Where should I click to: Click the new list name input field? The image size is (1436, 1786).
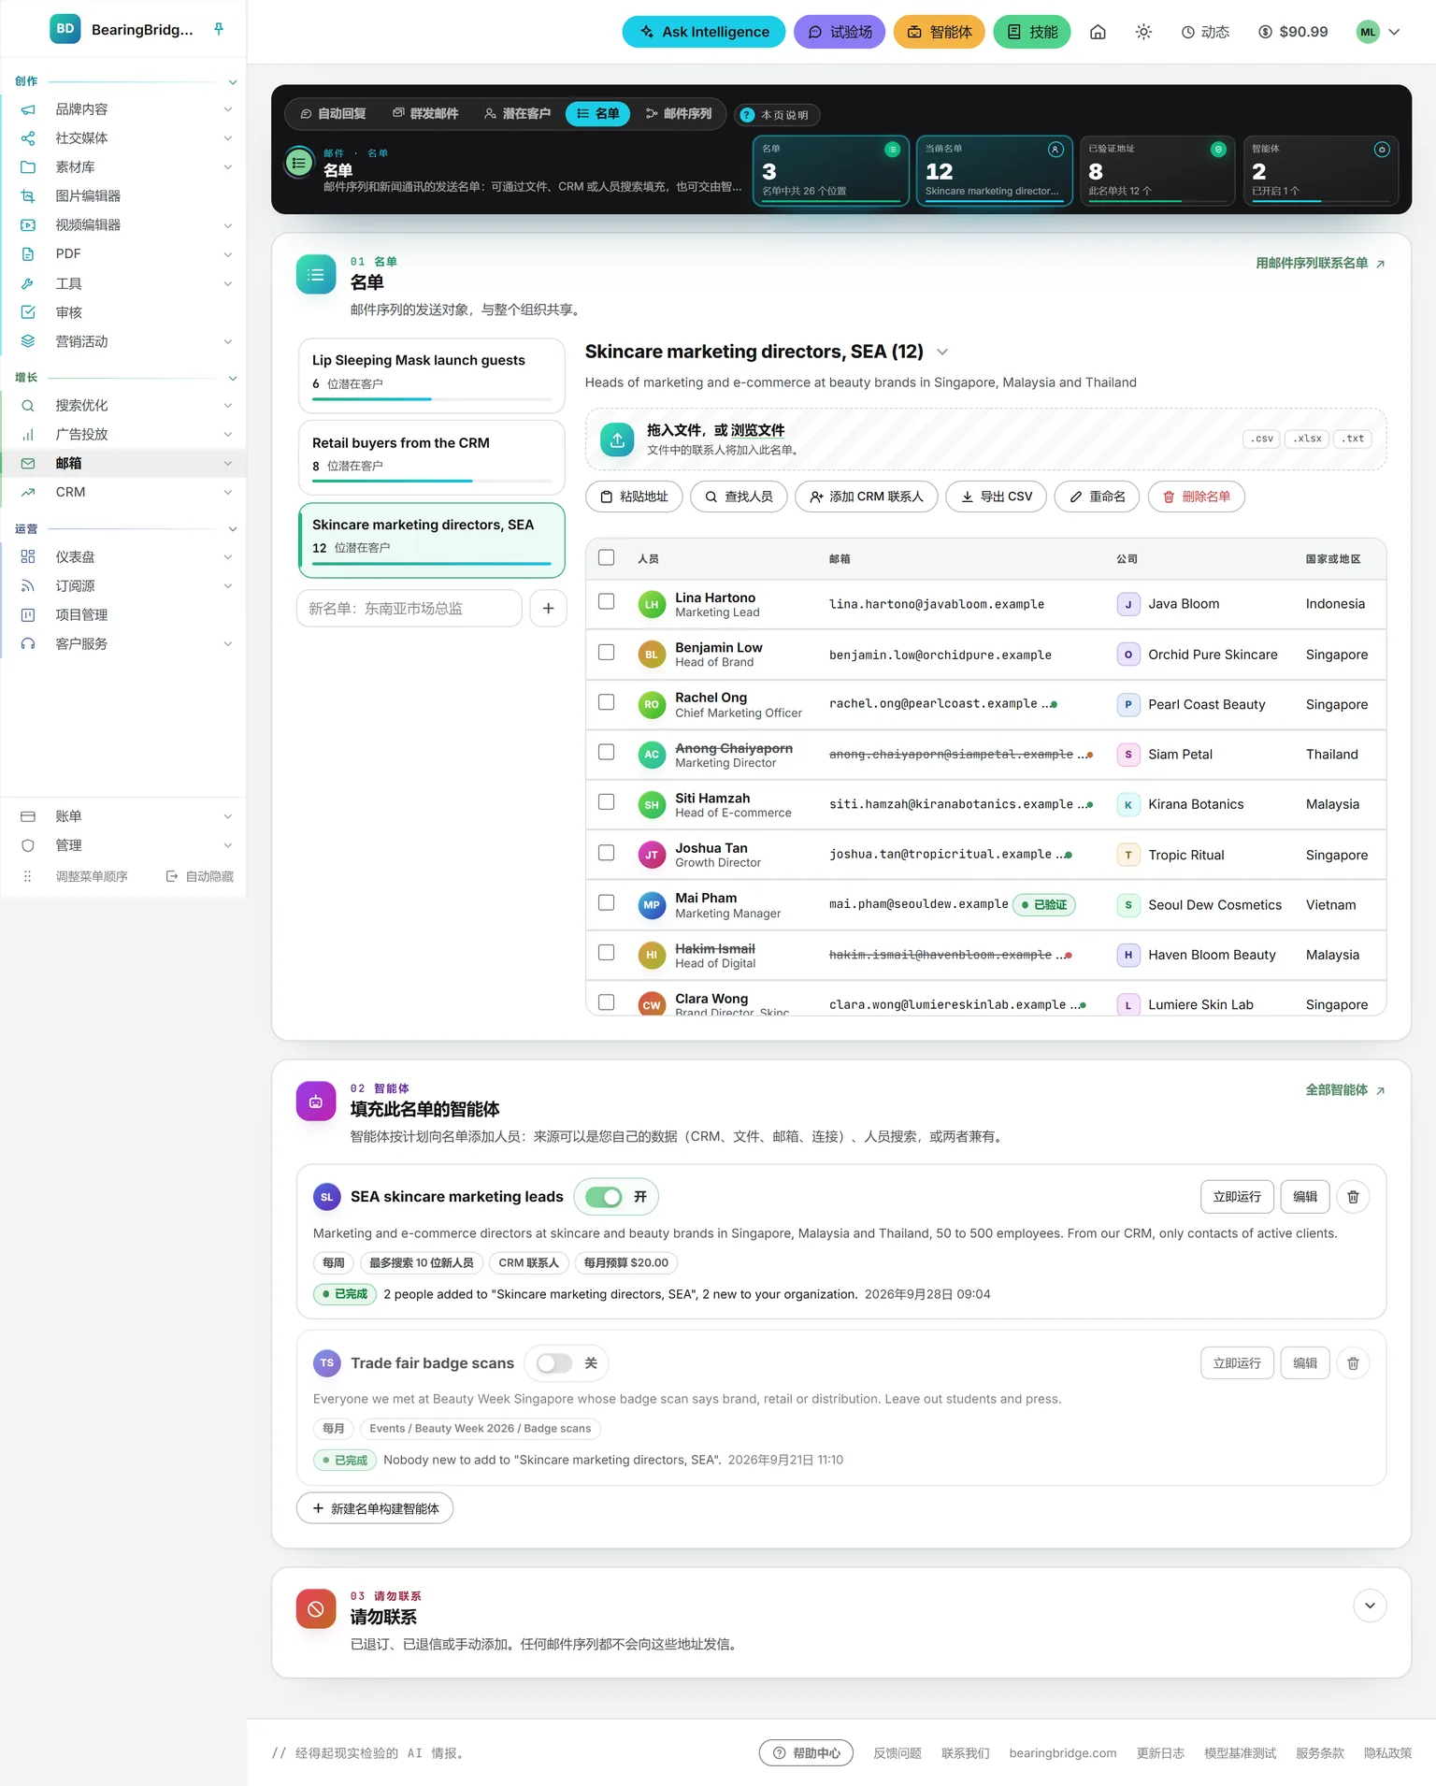pyautogui.click(x=409, y=609)
